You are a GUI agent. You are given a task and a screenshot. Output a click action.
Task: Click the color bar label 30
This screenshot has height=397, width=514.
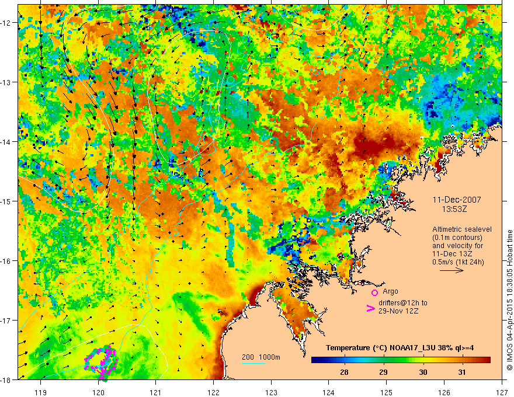click(423, 372)
